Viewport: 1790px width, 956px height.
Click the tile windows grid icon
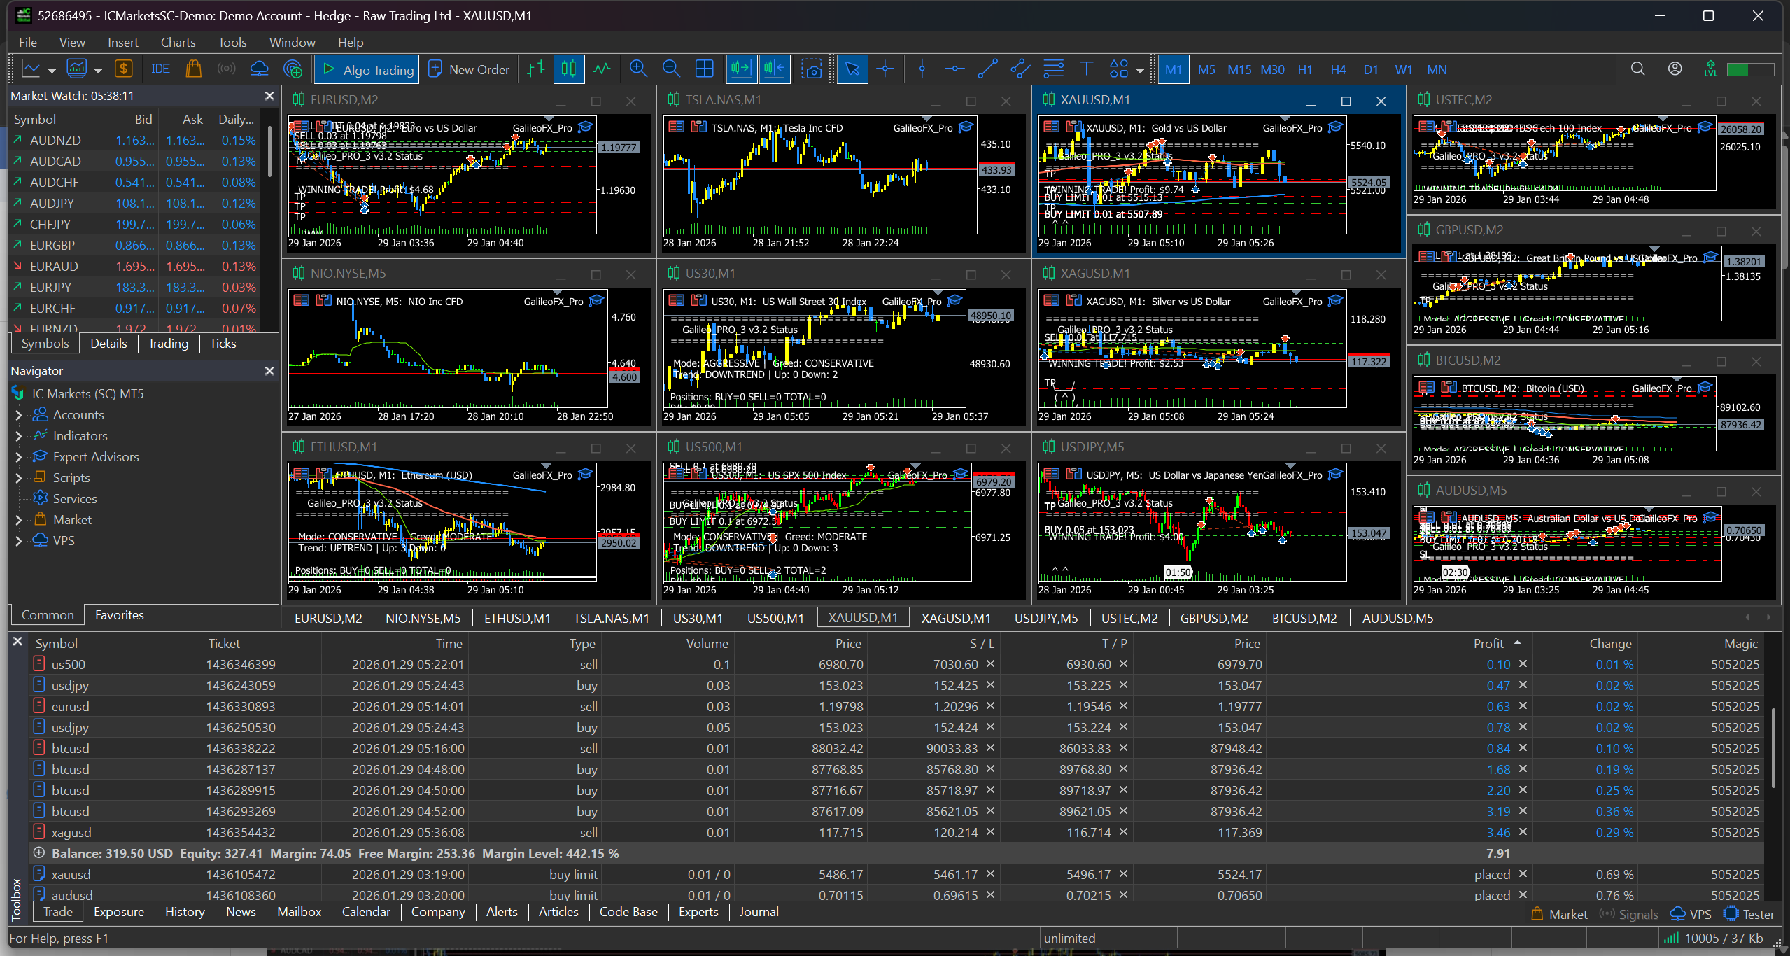(704, 69)
